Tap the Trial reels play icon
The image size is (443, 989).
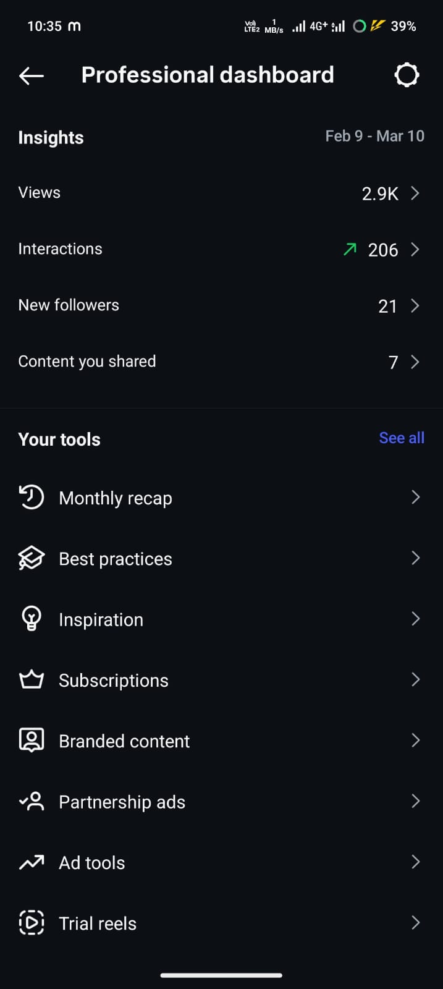tap(32, 923)
